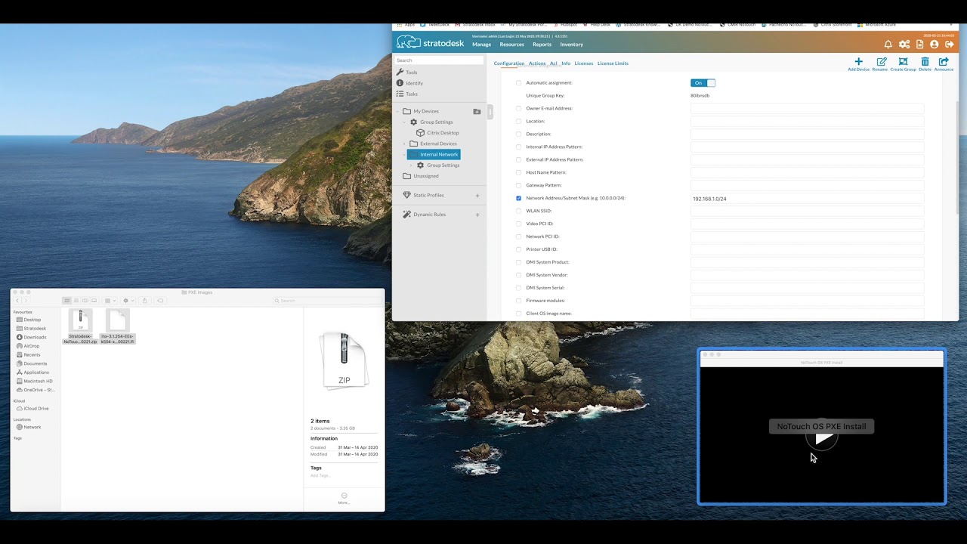The width and height of the screenshot is (967, 544).
Task: Collapse Group Settings under My Devices
Action: click(404, 122)
